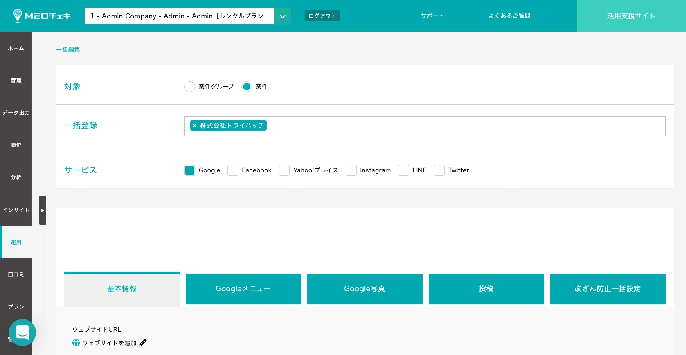
Task: Click the globe icon under ウェブサイトURL
Action: pos(76,343)
